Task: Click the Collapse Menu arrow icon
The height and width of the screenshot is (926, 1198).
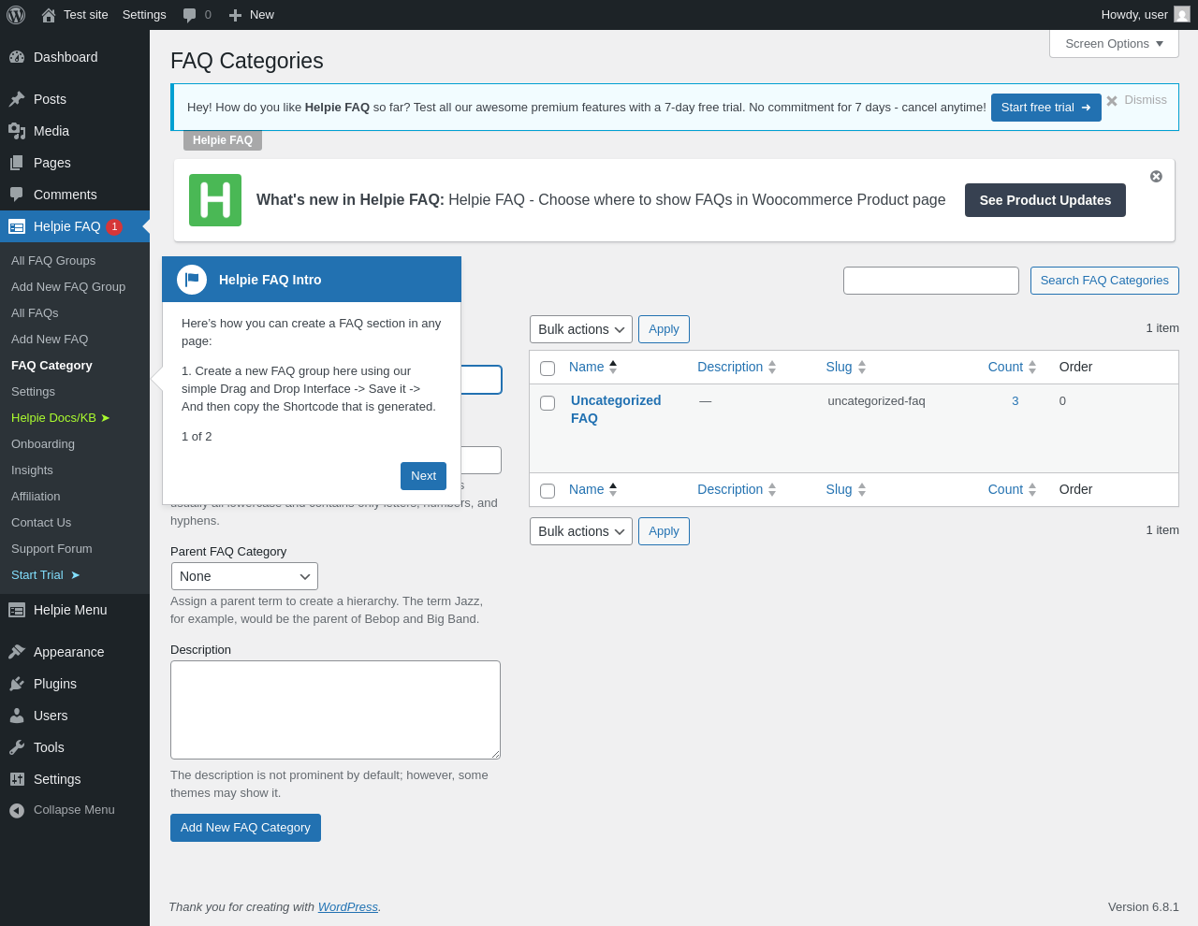Action: pos(17,810)
